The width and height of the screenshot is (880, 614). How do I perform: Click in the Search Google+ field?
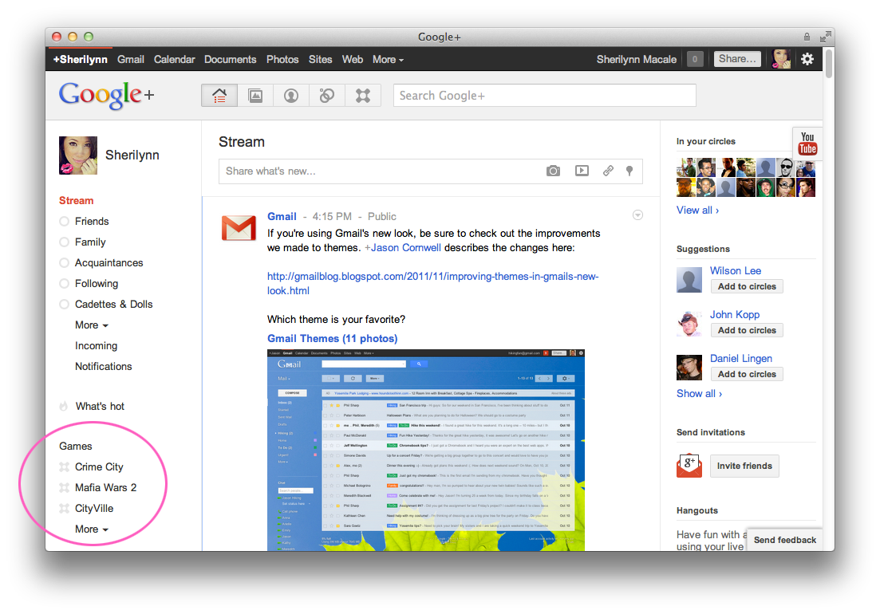(545, 96)
